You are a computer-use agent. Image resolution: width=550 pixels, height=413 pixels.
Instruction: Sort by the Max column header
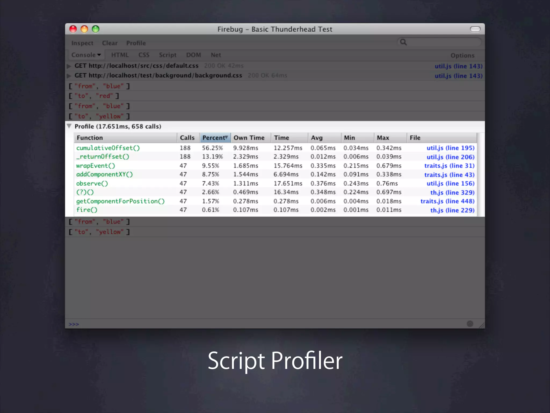(x=390, y=138)
